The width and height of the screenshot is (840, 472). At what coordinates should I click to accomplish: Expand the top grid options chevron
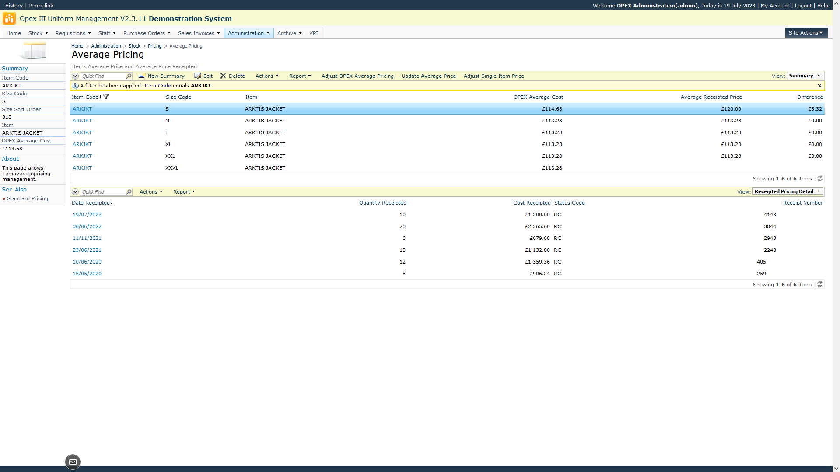click(x=75, y=76)
